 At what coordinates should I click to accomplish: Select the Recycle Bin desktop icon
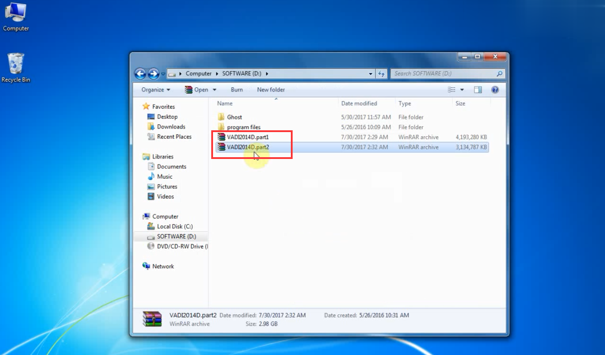[x=16, y=68]
